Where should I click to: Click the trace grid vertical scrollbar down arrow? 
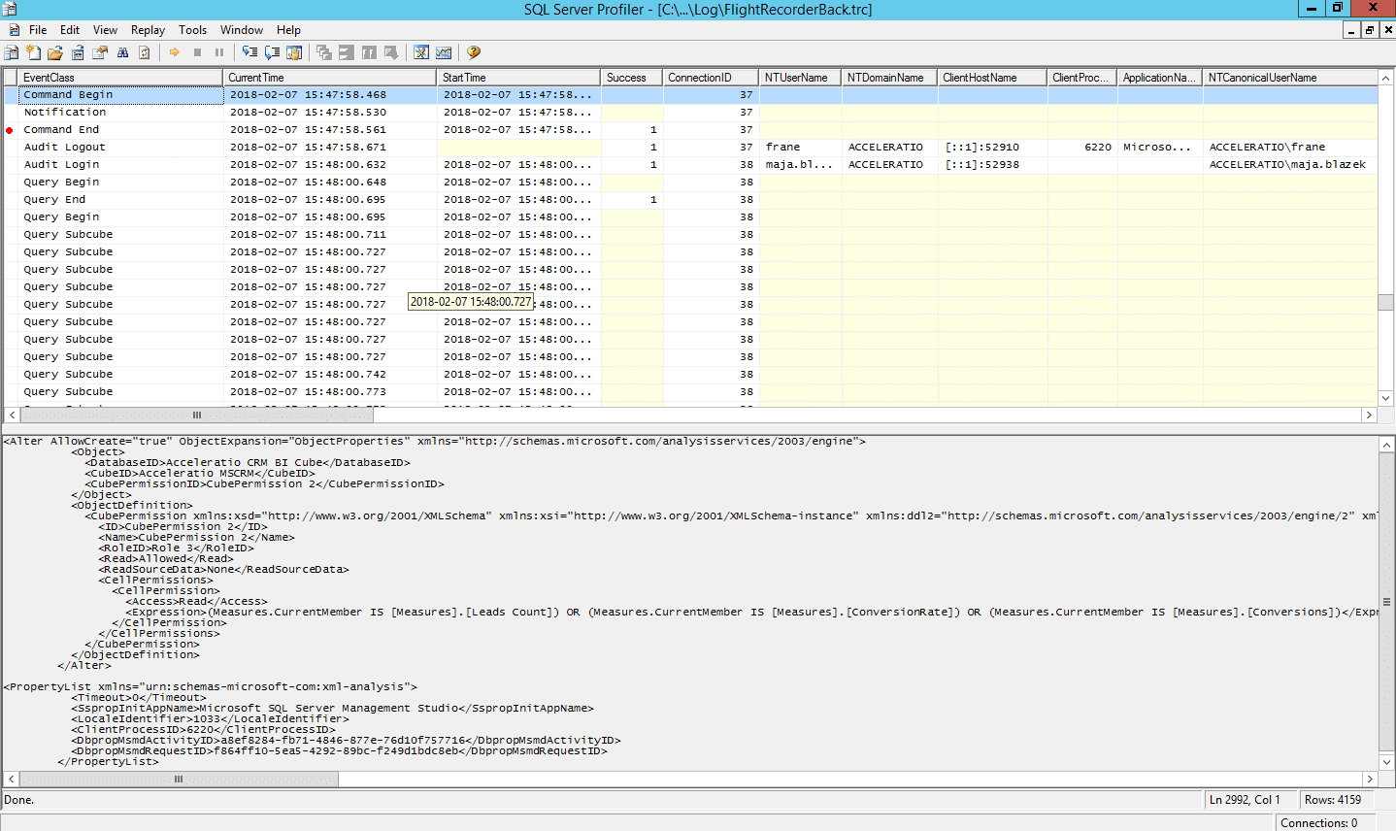tap(1386, 398)
